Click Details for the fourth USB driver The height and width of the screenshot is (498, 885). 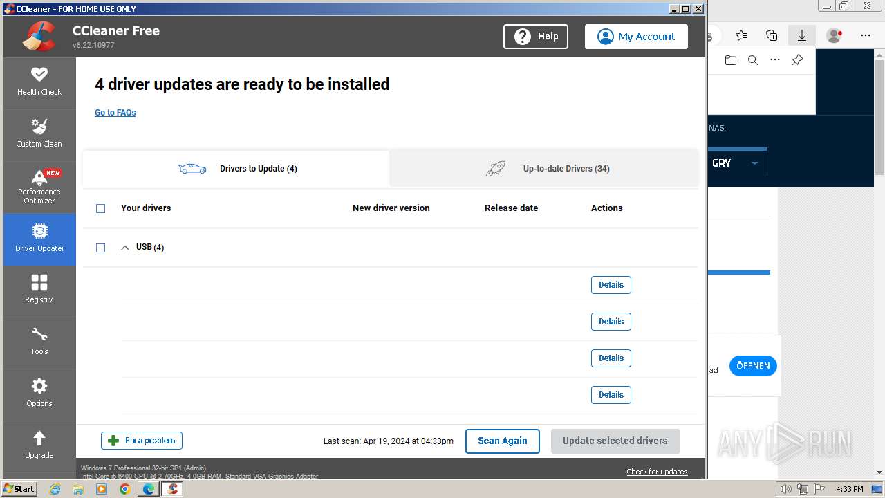click(x=611, y=395)
